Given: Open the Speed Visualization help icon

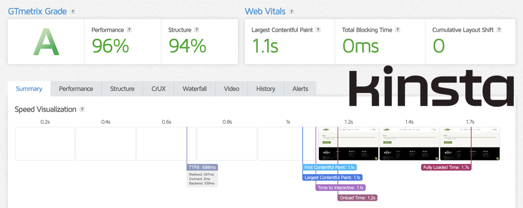Looking at the screenshot, I should tap(82, 109).
